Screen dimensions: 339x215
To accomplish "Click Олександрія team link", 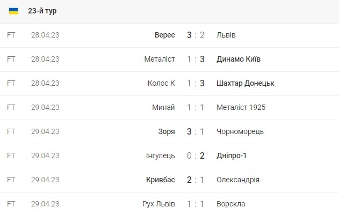I will coord(237,180).
